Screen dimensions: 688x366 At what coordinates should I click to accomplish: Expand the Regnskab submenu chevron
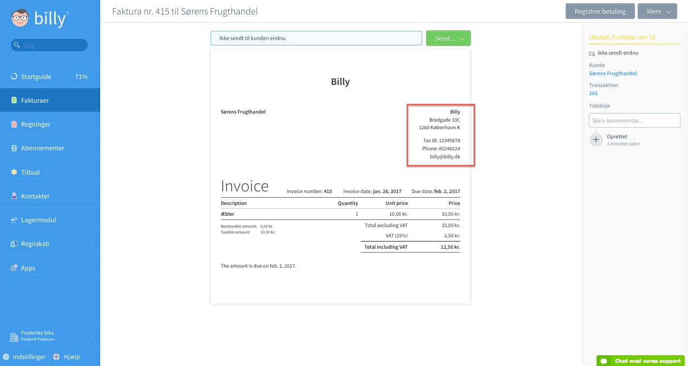pos(91,244)
